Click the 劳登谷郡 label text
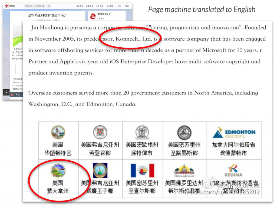This screenshot has height=207, width=277. (x=100, y=153)
